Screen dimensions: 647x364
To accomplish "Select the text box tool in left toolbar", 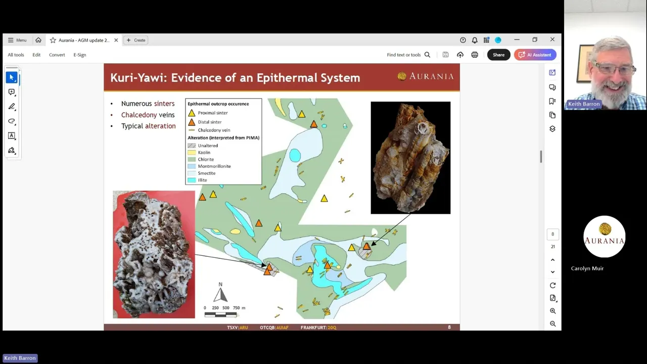I will pos(12,135).
